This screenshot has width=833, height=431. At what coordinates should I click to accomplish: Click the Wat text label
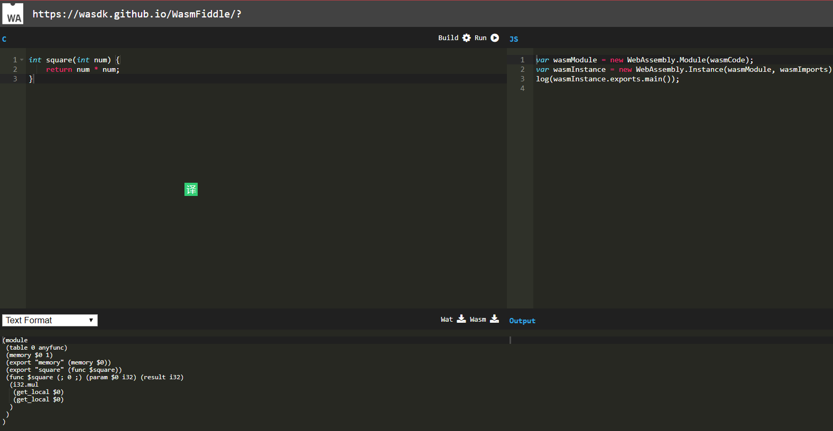tap(447, 320)
